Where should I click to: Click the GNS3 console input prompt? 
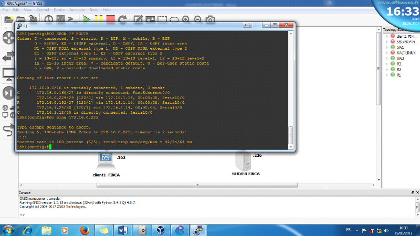tap(22, 214)
